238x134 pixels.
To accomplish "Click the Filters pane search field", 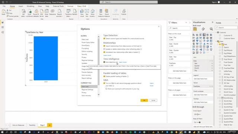I will click(179, 28).
